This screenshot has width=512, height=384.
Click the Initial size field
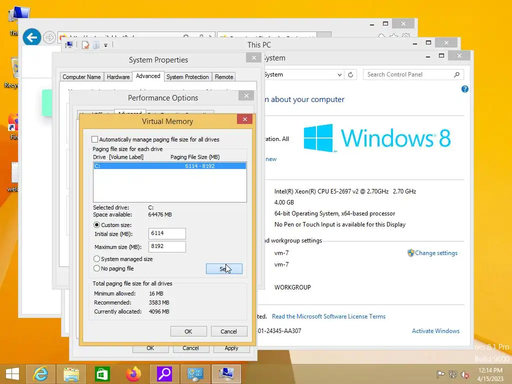pyautogui.click(x=167, y=233)
